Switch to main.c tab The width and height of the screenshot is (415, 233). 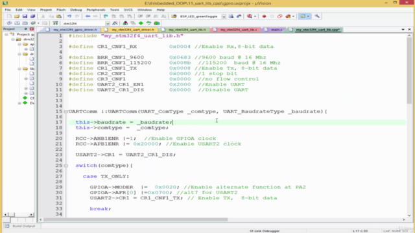(274, 30)
